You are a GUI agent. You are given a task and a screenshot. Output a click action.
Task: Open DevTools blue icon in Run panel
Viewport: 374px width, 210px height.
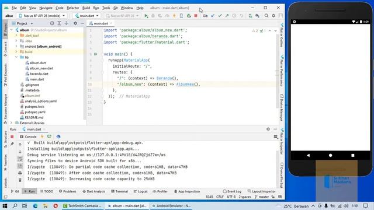click(58, 136)
